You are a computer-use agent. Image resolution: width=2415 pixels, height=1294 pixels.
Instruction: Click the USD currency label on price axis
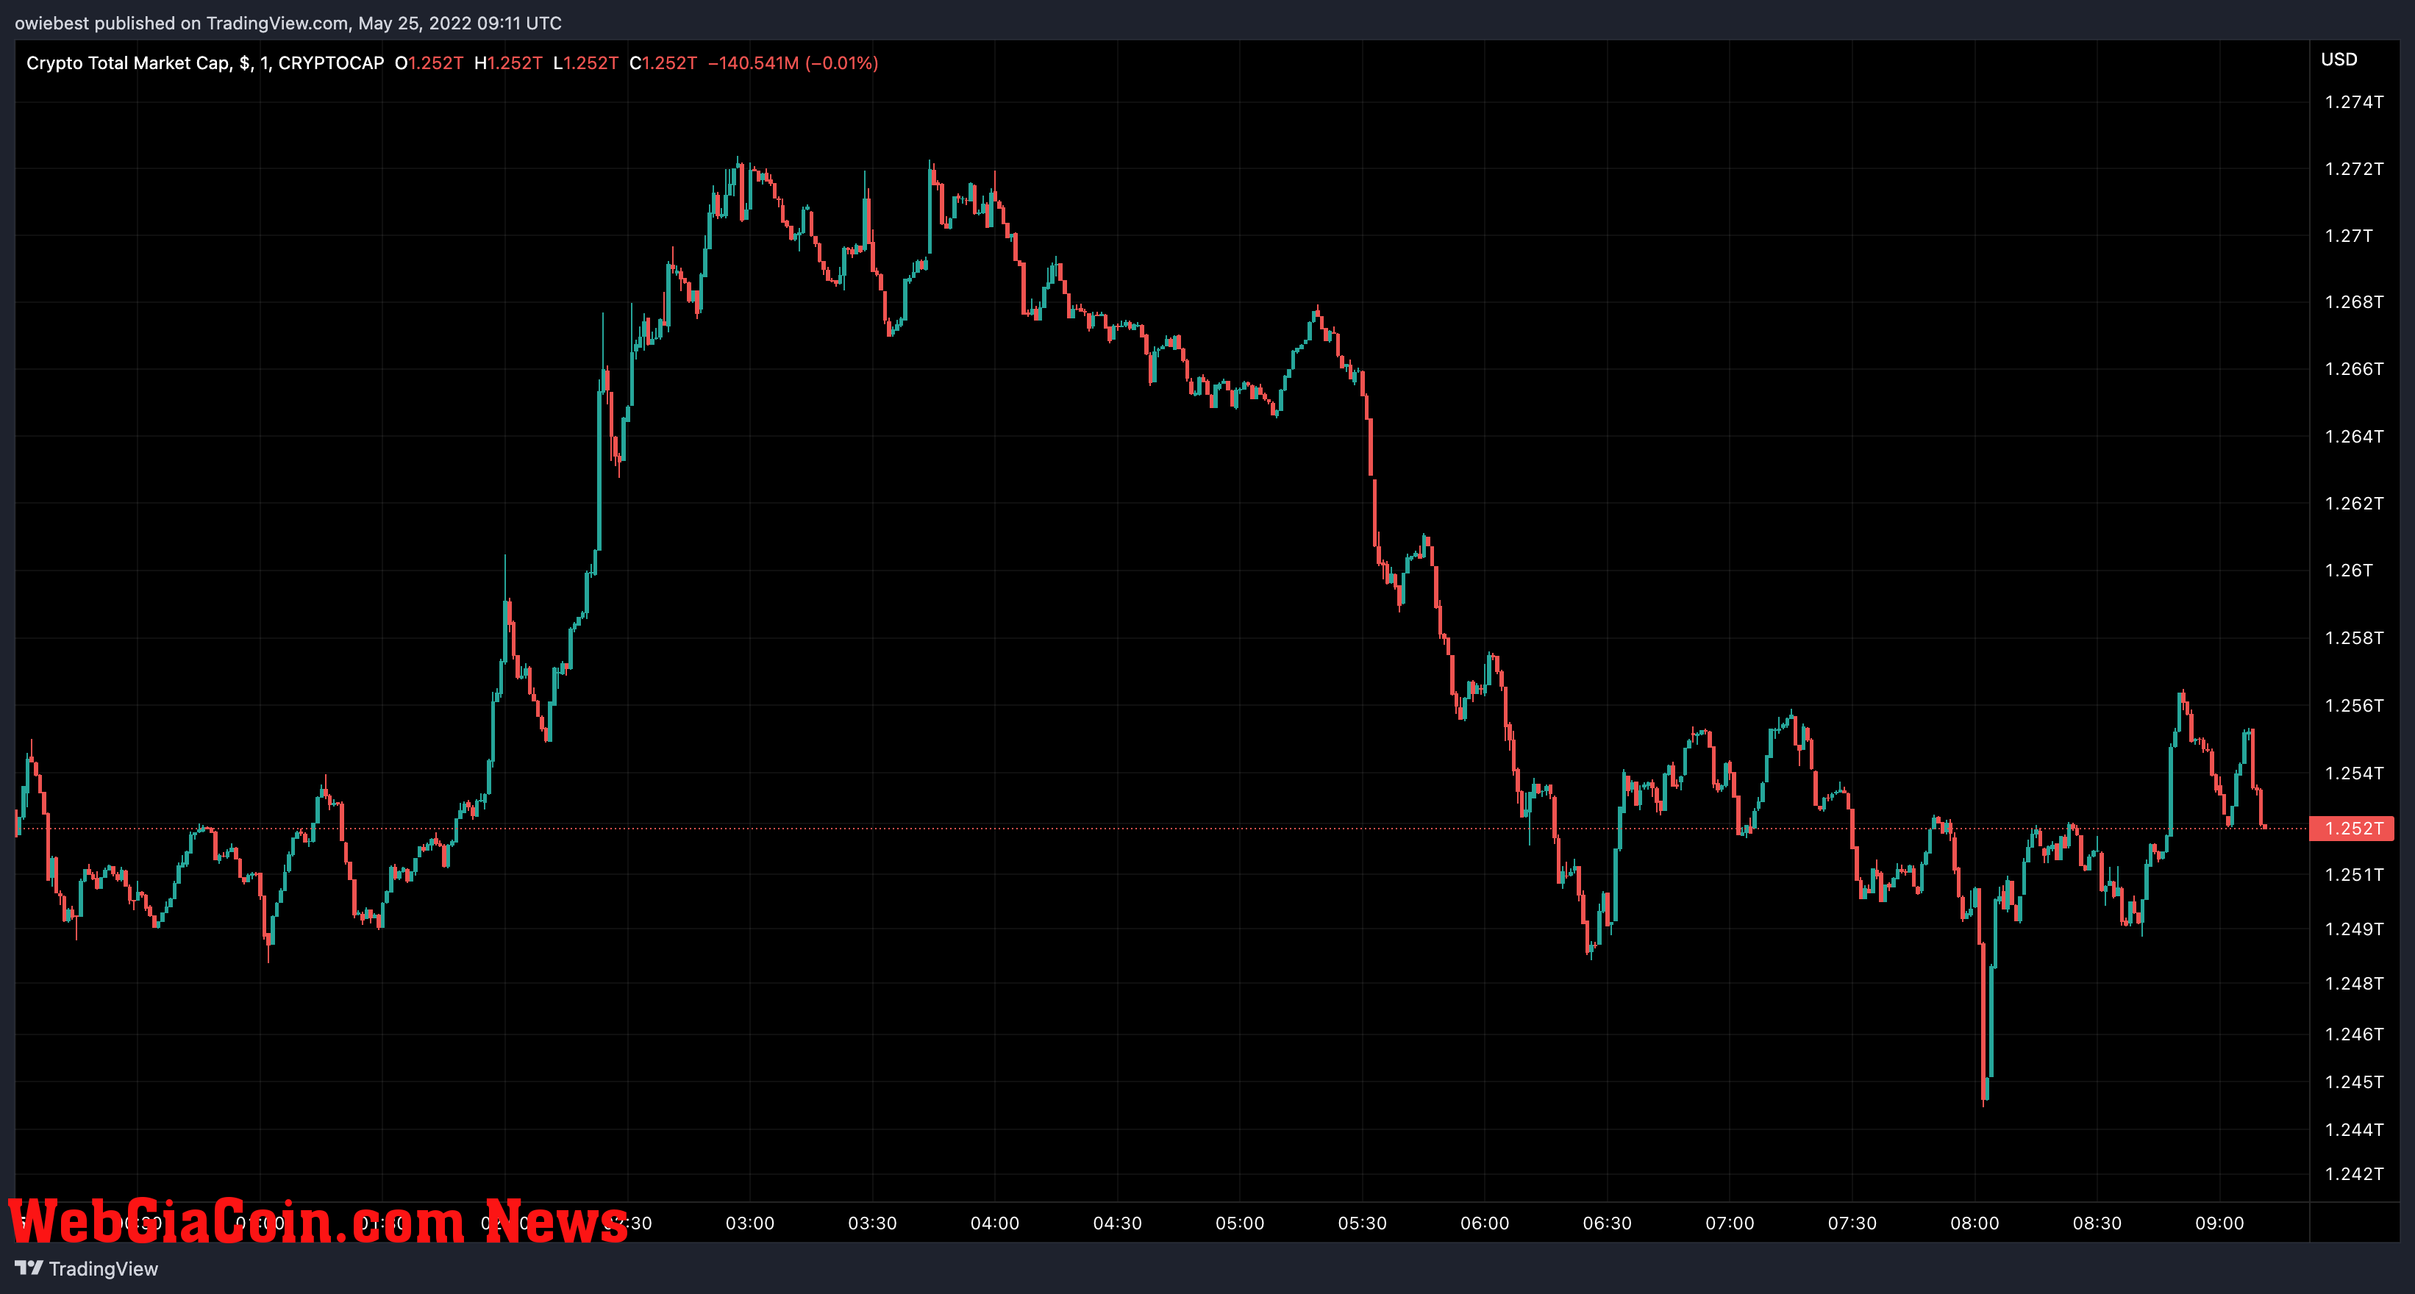(2339, 59)
